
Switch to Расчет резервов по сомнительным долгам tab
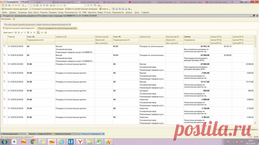tap(57, 28)
